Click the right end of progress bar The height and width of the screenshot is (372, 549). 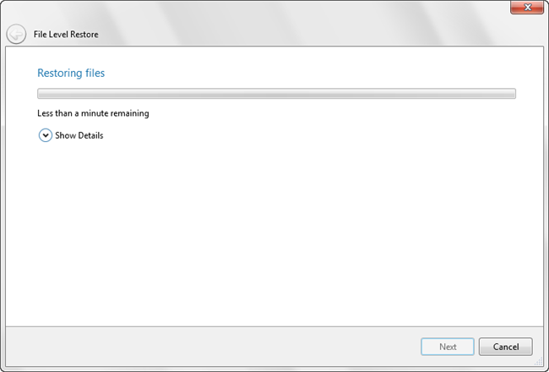pos(511,94)
